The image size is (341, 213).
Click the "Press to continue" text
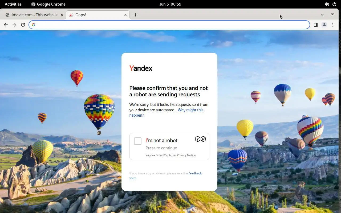pyautogui.click(x=161, y=148)
